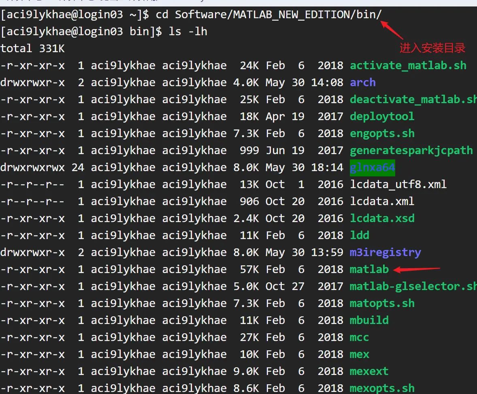Select the mbuild file entry
477x394 pixels.
[369, 320]
